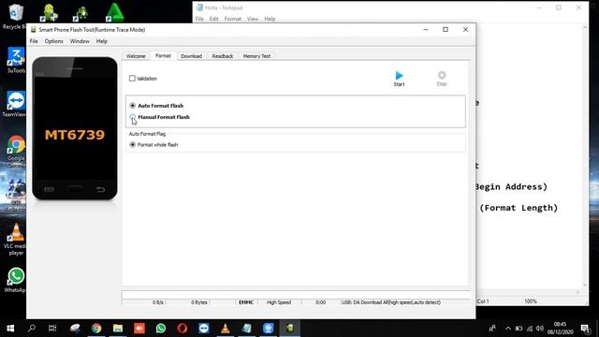Open the notification center icon
Screen dimensions: 599x337
click(x=585, y=329)
